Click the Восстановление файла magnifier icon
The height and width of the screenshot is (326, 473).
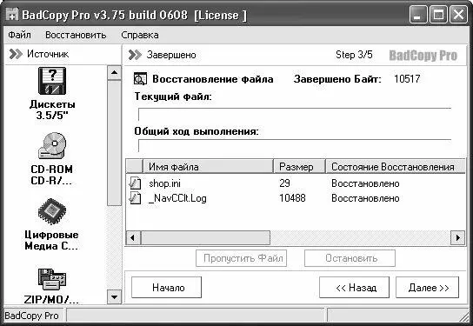140,79
